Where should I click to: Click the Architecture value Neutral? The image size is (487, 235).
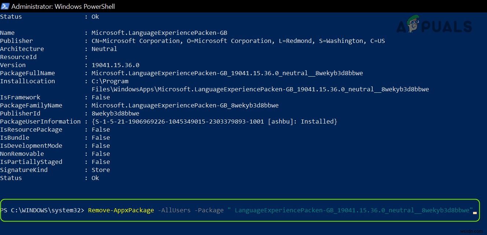[x=104, y=49]
